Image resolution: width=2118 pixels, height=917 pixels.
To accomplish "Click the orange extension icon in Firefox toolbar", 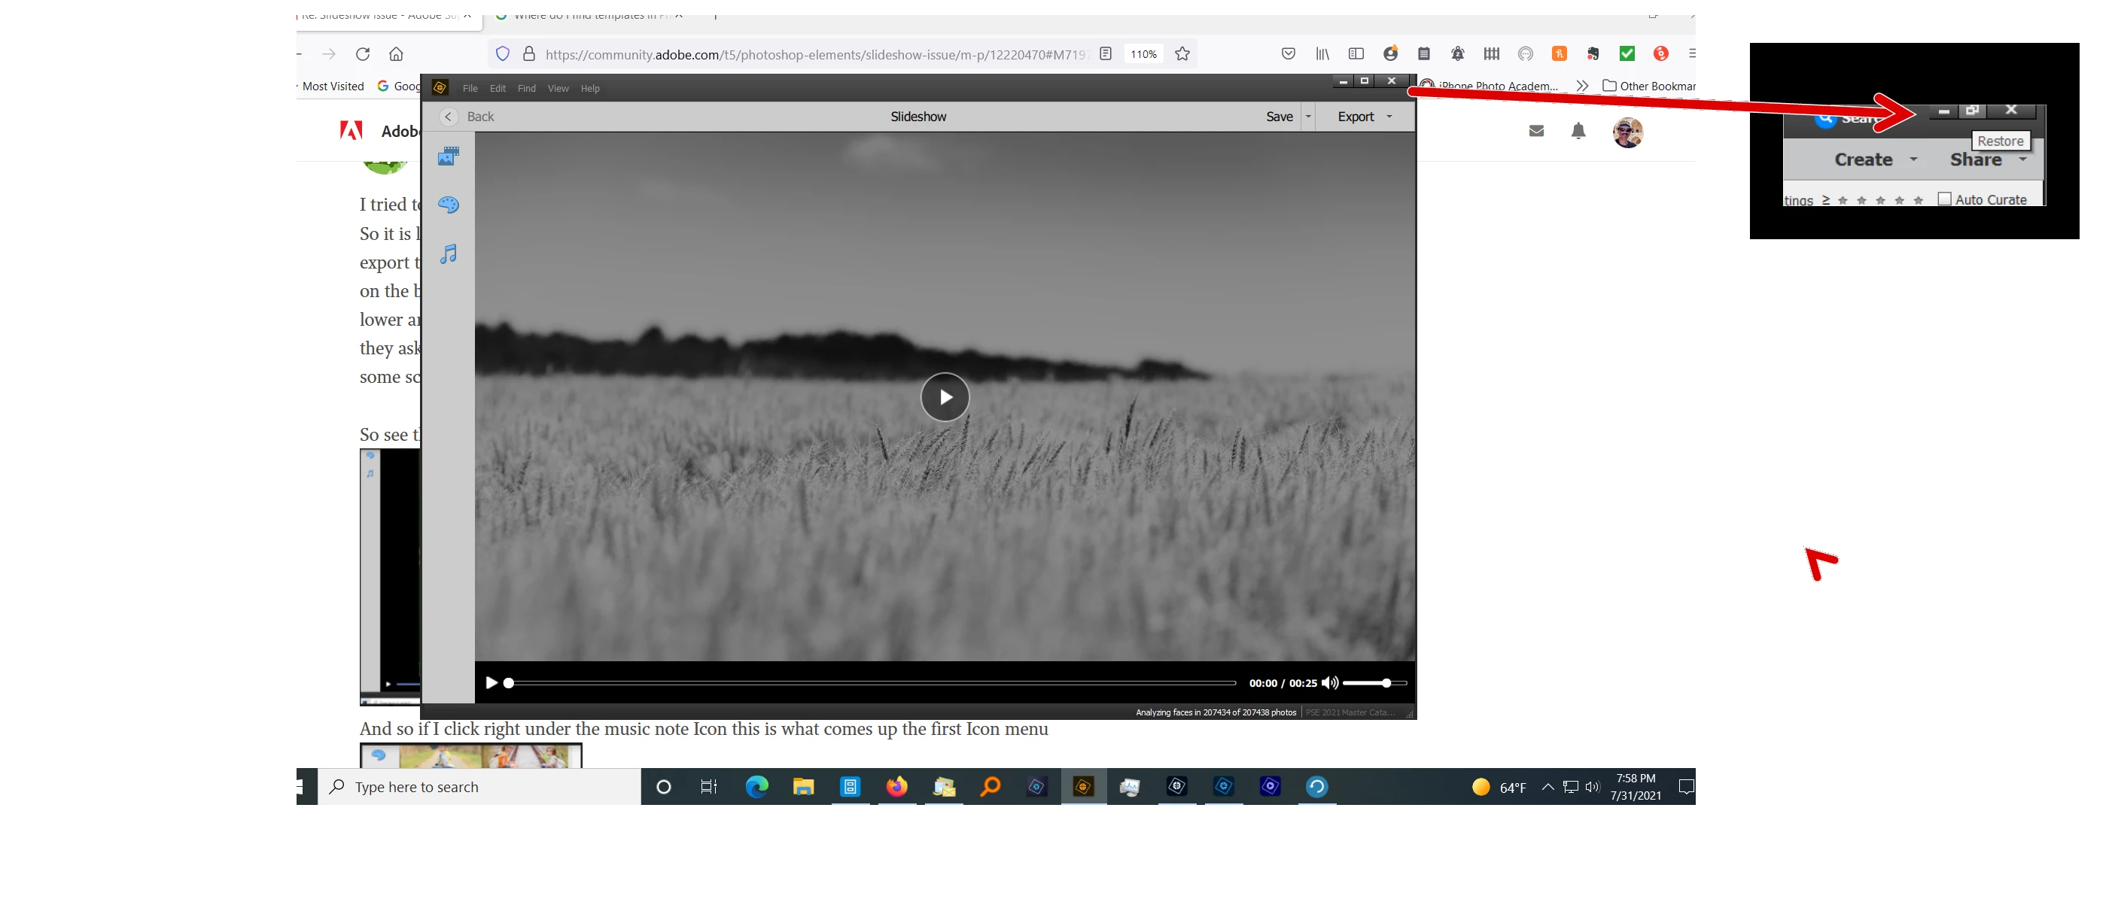I will (x=1559, y=54).
